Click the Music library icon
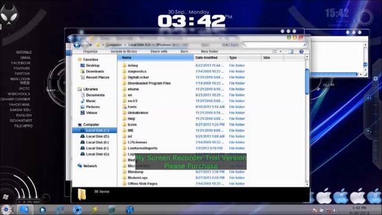Screen dimensions: 382x215 pyautogui.click(x=82, y=101)
